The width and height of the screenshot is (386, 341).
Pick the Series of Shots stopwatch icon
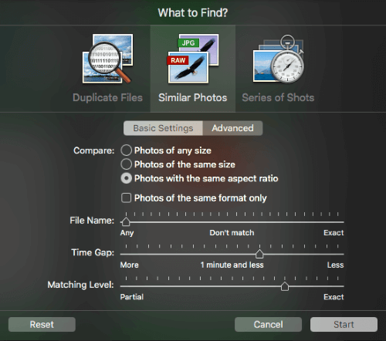point(279,59)
